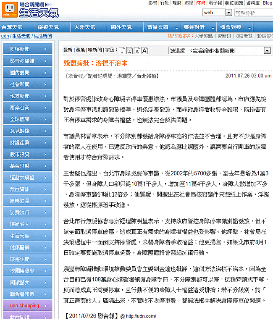This screenshot has height=320, width=273.
Task: Open the web search type dropdown
Action: (229, 13)
